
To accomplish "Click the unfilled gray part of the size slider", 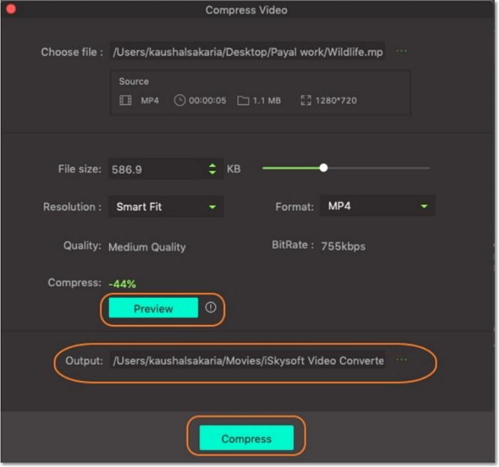I will click(x=378, y=168).
